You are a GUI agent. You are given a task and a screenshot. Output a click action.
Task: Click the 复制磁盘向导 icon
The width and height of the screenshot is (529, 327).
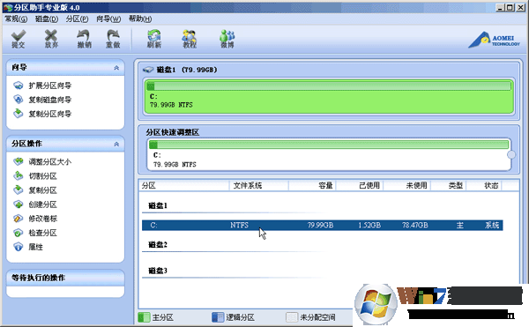19,100
